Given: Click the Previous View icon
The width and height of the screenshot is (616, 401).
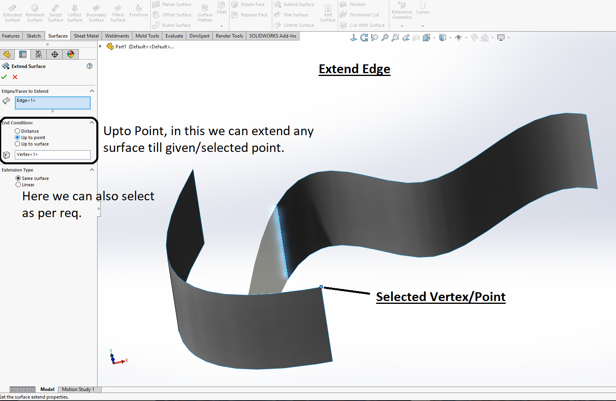Looking at the screenshot, I should (406, 38).
